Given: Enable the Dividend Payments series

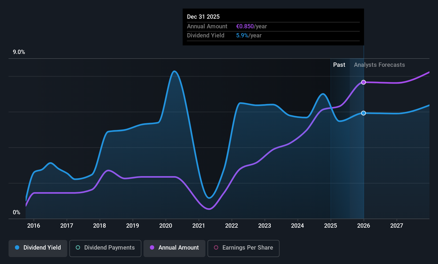Looking at the screenshot, I should click(105, 249).
